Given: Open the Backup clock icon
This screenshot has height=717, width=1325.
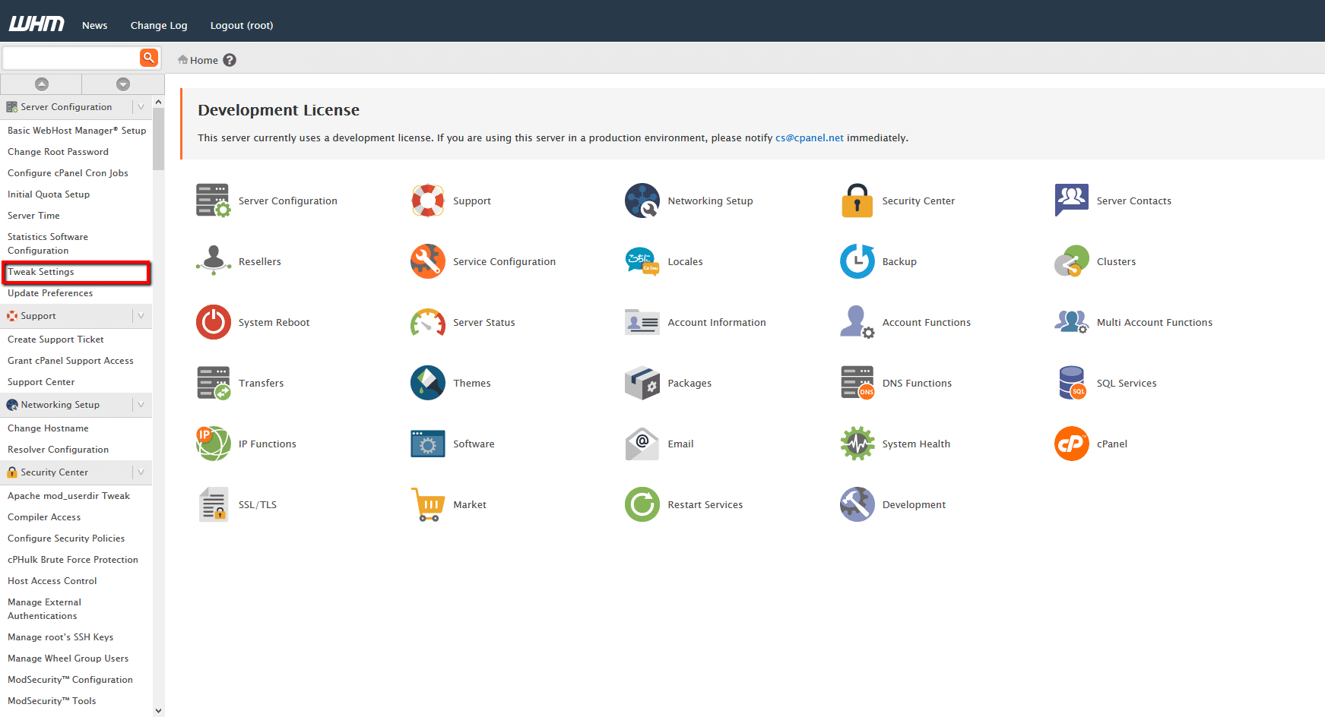Looking at the screenshot, I should click(857, 261).
